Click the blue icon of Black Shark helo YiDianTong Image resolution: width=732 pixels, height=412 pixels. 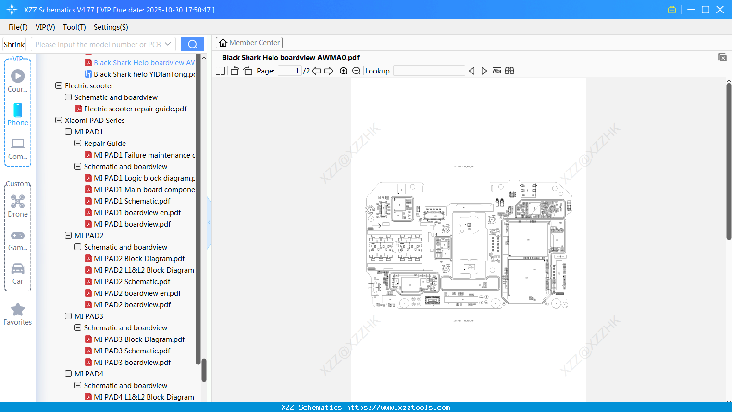(88, 74)
